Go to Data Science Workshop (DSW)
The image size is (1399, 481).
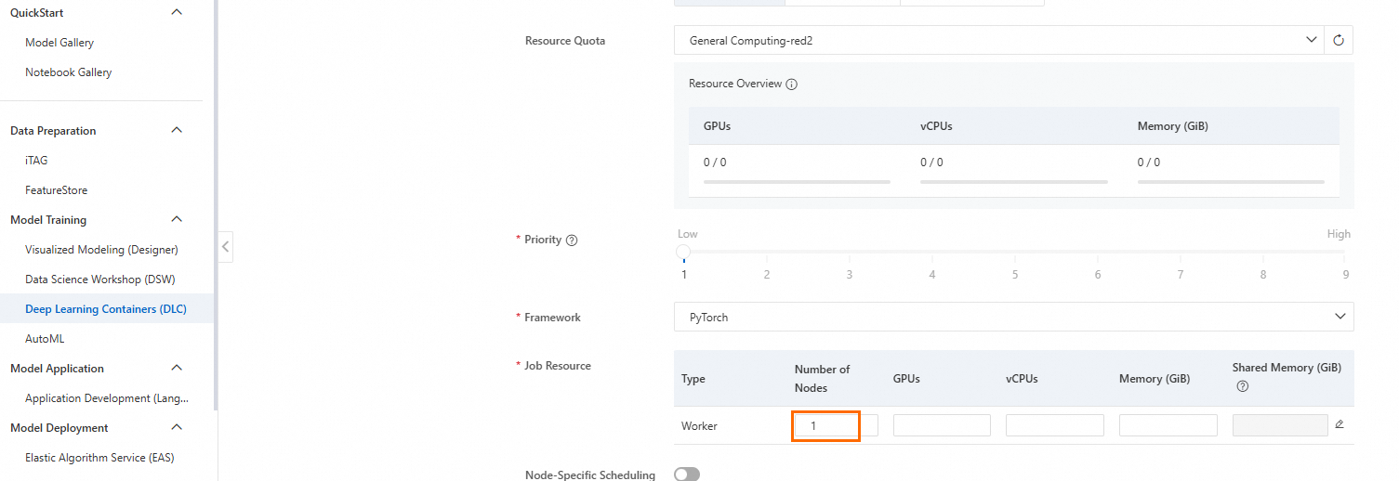coord(100,279)
